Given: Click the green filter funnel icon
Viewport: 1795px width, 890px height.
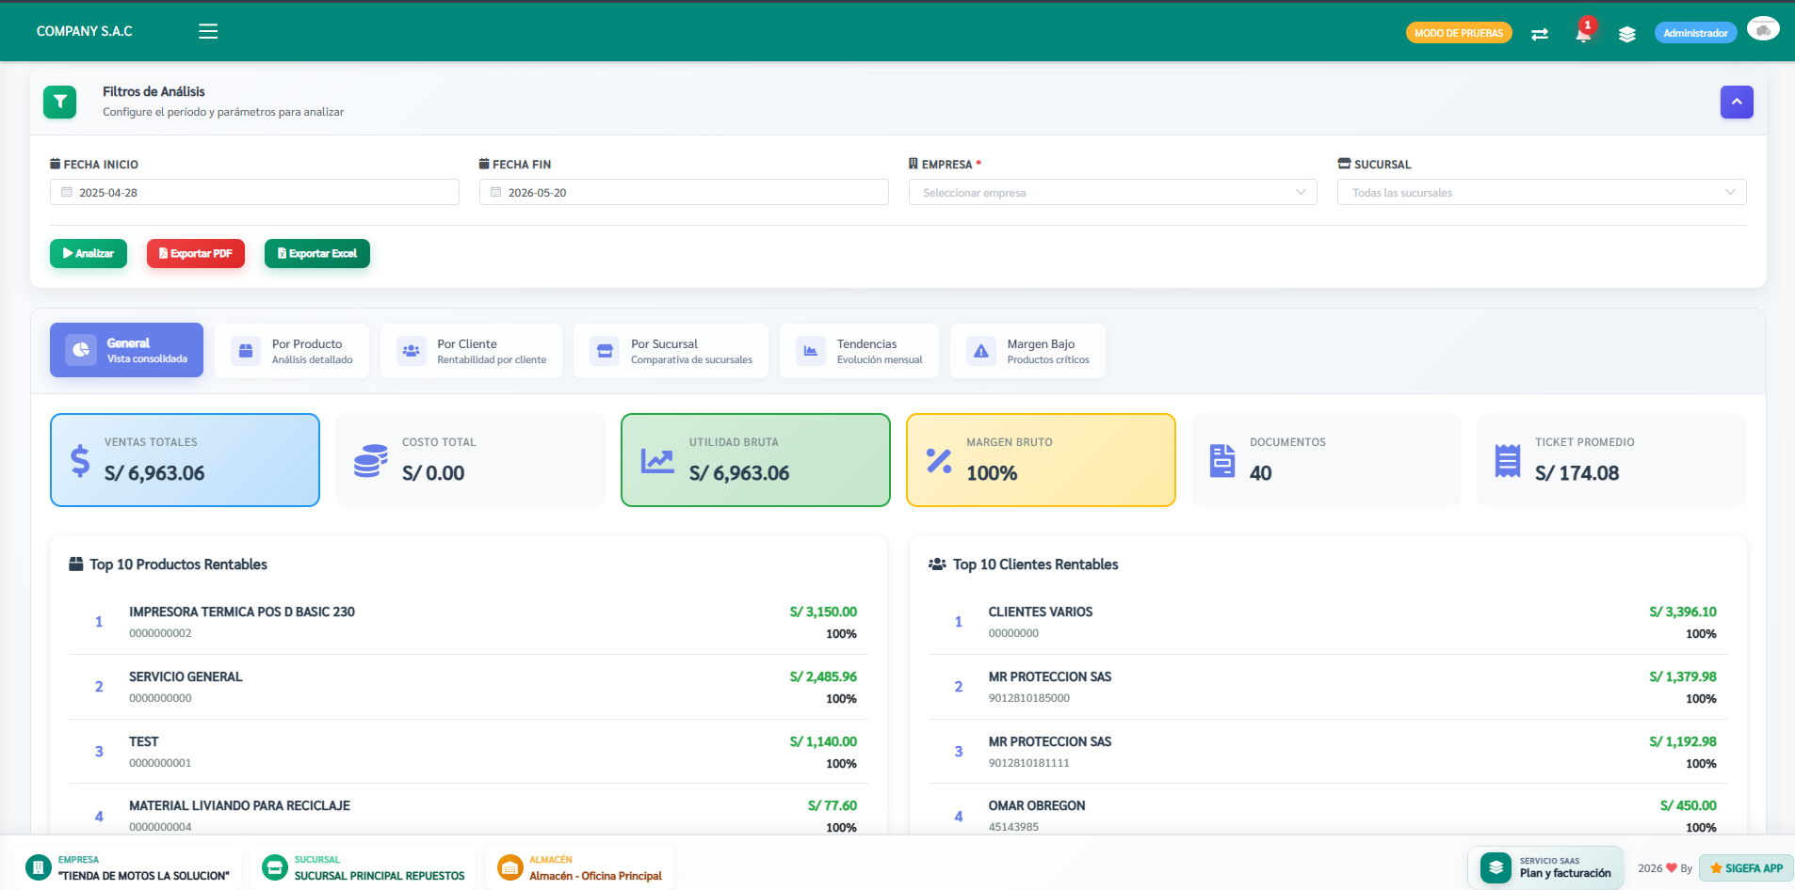Looking at the screenshot, I should tap(59, 102).
